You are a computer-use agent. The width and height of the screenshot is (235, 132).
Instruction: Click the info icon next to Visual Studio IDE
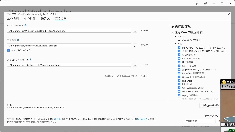(x=25, y=25)
